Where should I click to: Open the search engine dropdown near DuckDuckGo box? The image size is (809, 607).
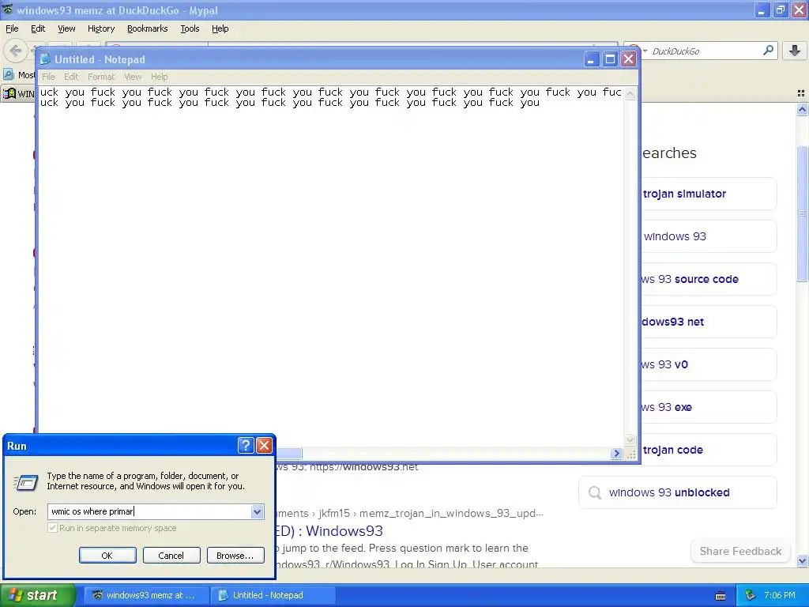click(x=645, y=51)
